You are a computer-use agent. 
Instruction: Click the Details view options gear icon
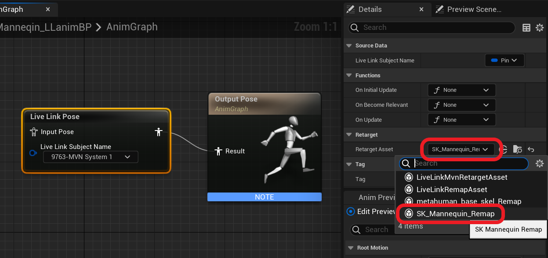540,27
